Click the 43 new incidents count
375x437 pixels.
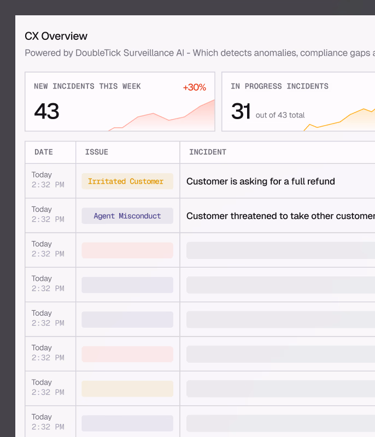[x=47, y=111]
